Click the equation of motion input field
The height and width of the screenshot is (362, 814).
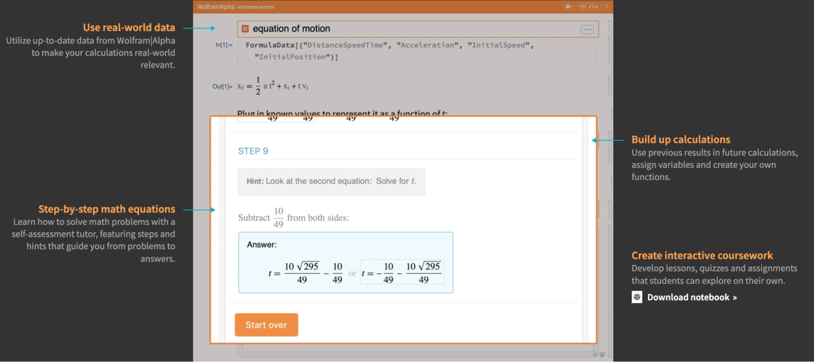click(x=418, y=29)
